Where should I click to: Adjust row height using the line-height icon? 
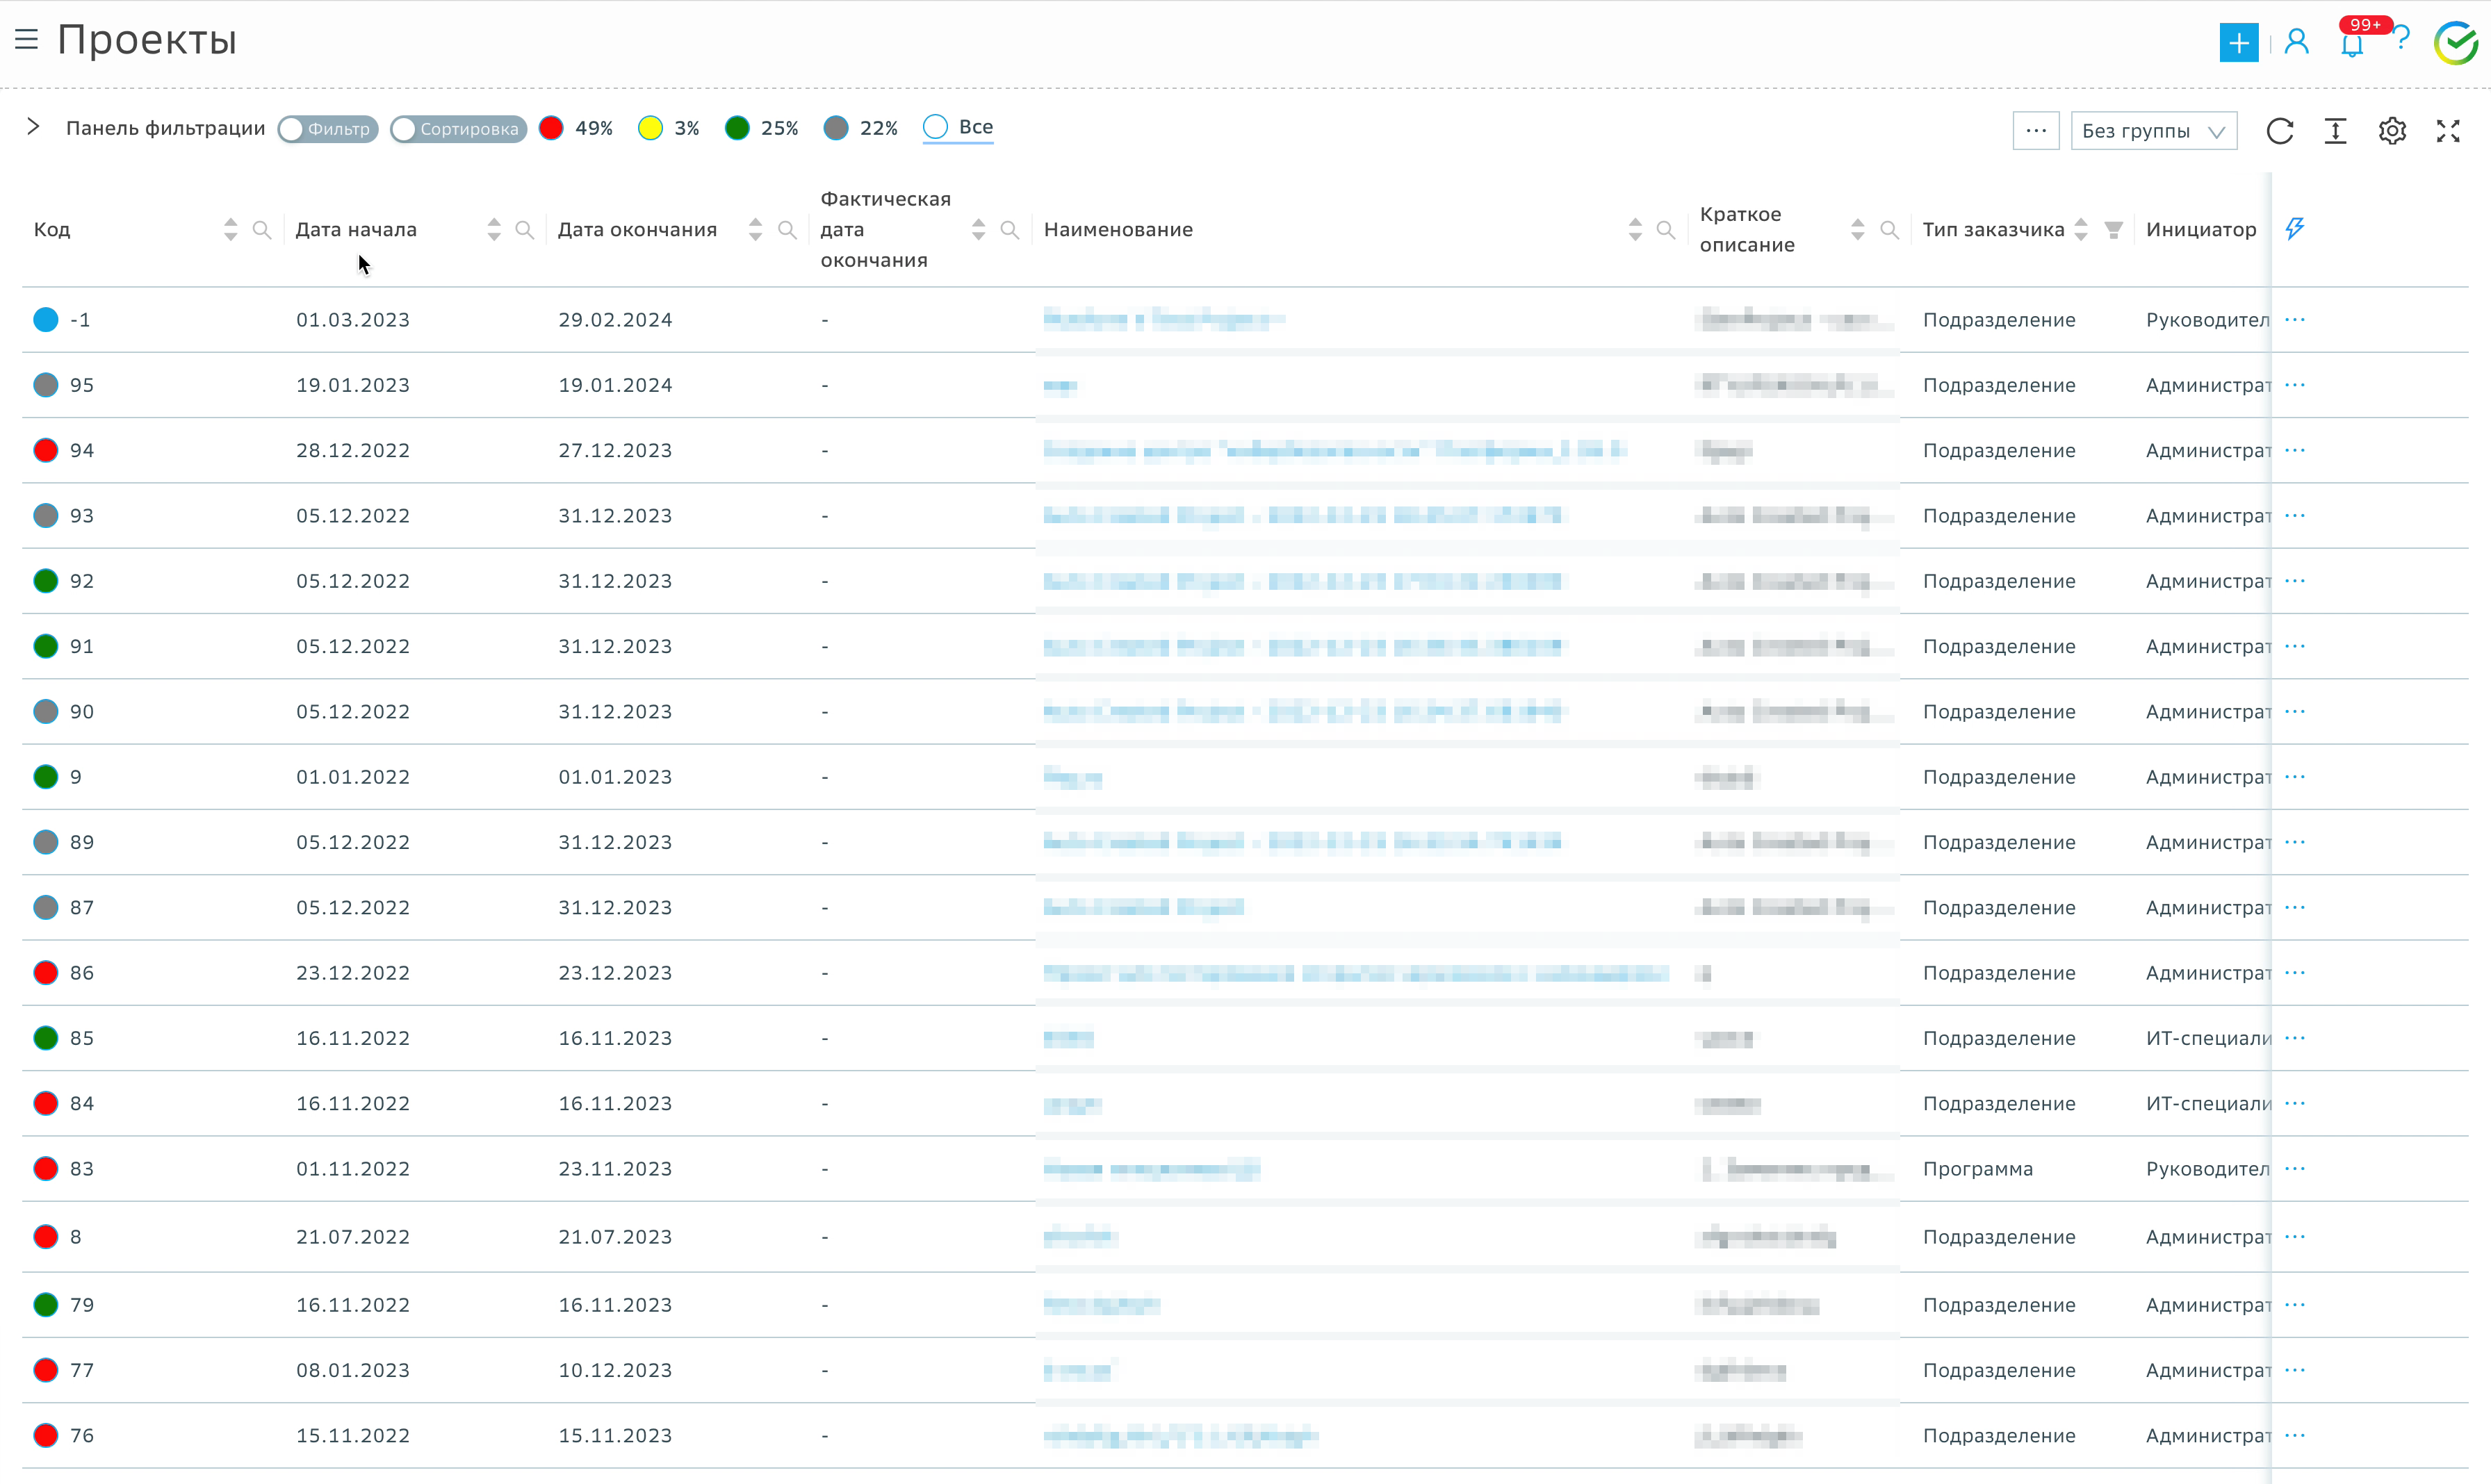[x=2336, y=131]
